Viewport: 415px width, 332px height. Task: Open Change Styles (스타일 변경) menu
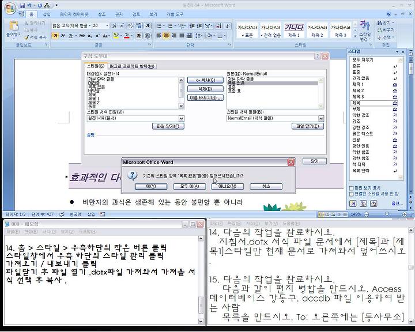(x=365, y=31)
